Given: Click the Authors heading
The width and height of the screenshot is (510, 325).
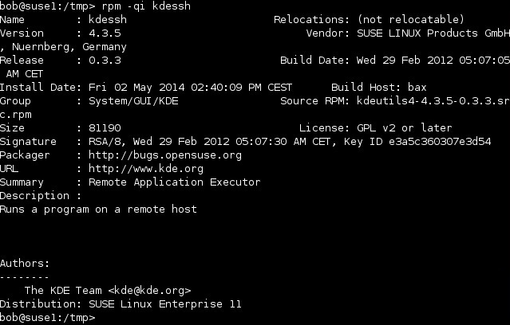Looking at the screenshot, I should (25, 264).
